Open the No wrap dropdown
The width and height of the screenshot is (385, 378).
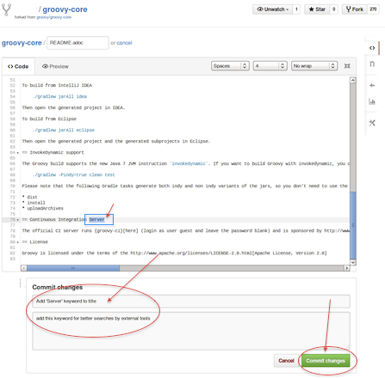[314, 66]
